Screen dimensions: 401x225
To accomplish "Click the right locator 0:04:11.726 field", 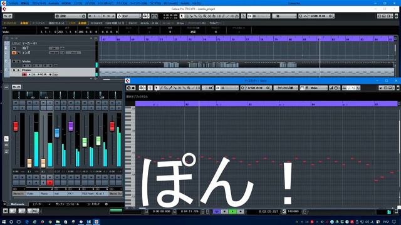I will 189,211.
